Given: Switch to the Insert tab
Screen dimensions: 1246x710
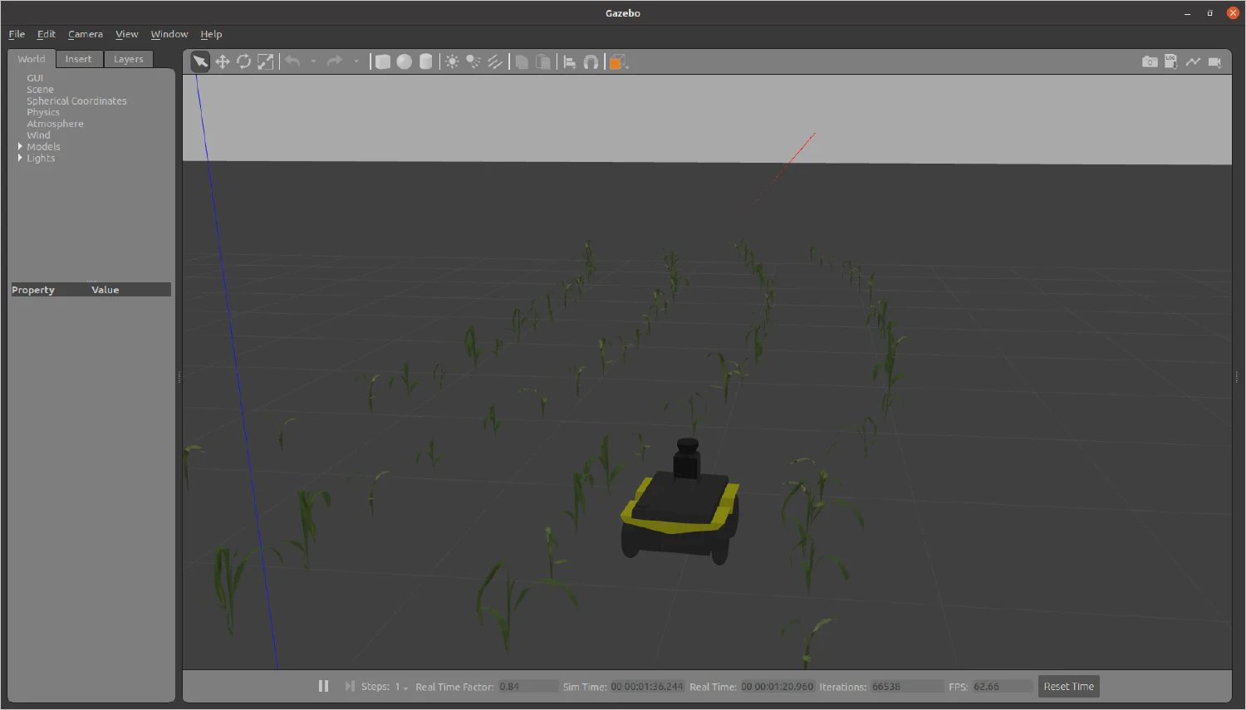Looking at the screenshot, I should tap(79, 58).
